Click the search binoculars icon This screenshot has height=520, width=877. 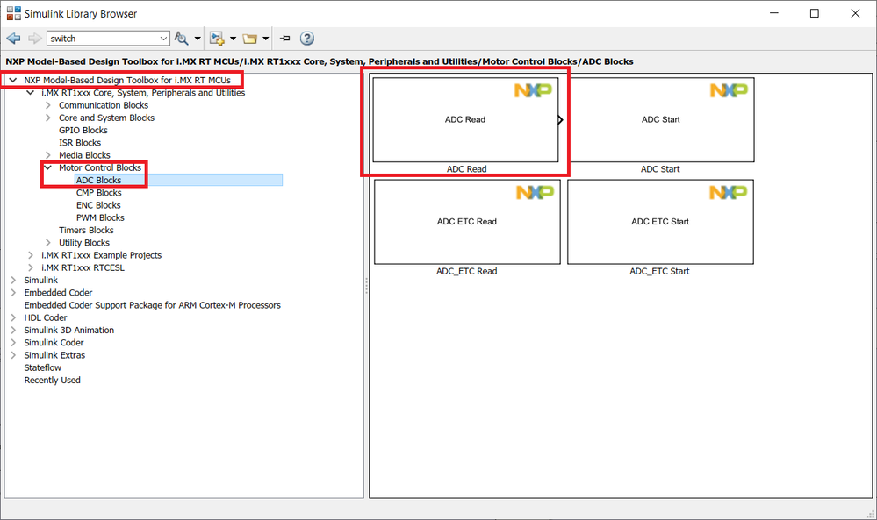181,38
